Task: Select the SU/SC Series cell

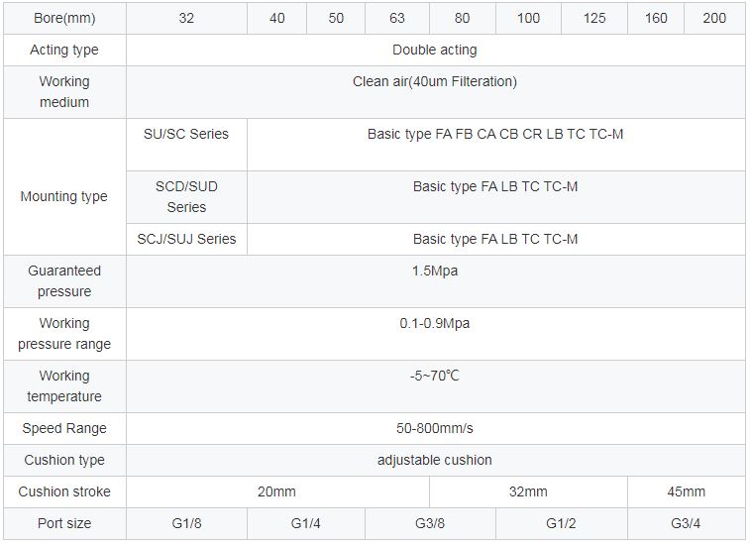Action: (x=186, y=134)
